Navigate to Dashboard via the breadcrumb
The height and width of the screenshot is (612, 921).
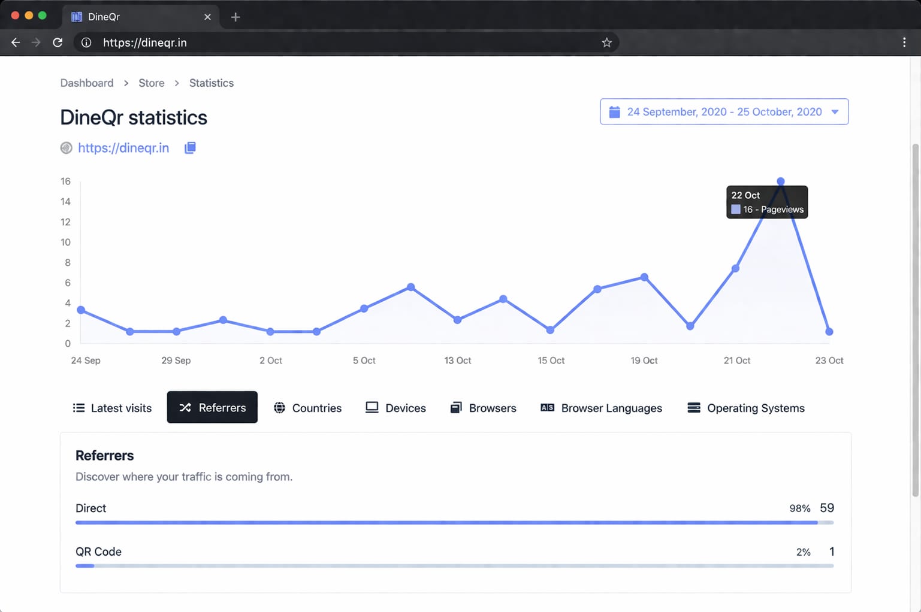pyautogui.click(x=86, y=83)
